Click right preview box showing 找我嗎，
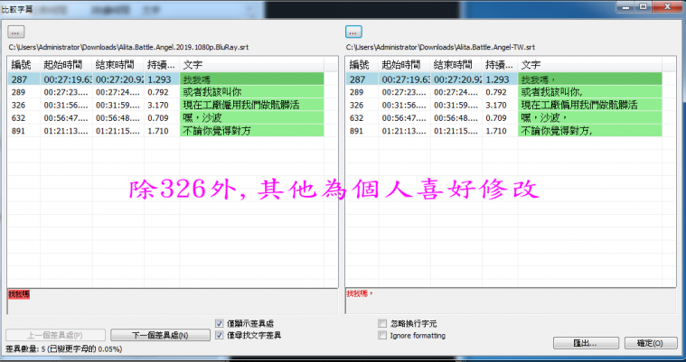 tap(511, 302)
